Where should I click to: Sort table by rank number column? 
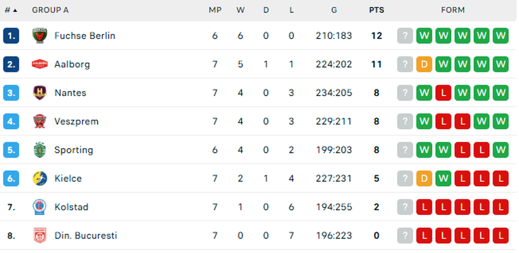click(10, 10)
